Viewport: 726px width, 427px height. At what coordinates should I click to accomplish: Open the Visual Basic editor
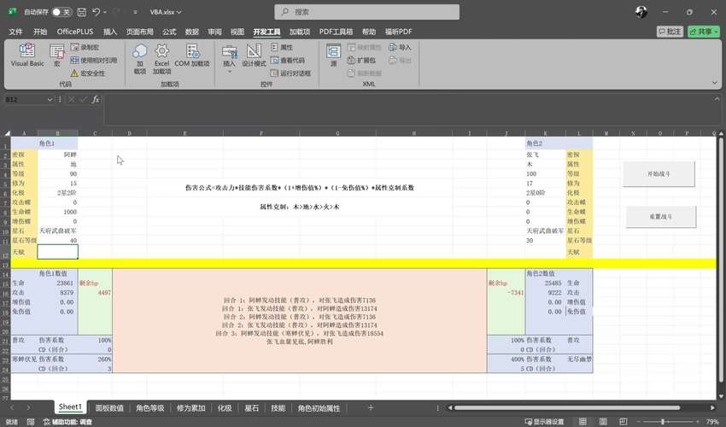point(26,56)
